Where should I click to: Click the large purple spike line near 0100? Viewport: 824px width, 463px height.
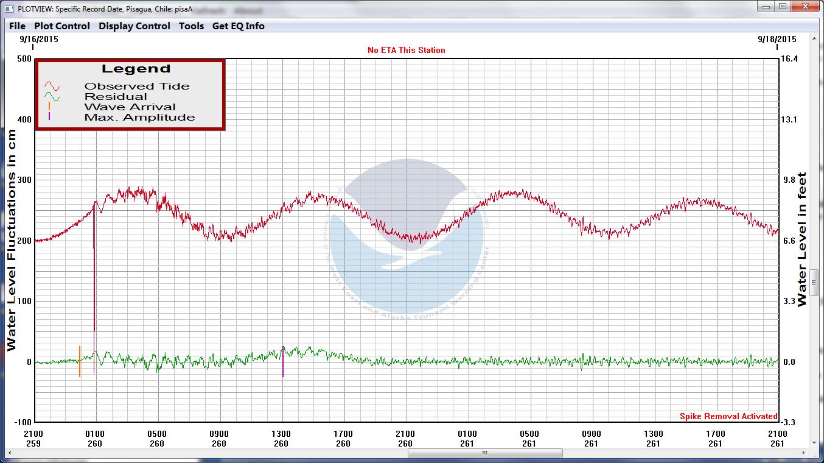click(x=94, y=286)
